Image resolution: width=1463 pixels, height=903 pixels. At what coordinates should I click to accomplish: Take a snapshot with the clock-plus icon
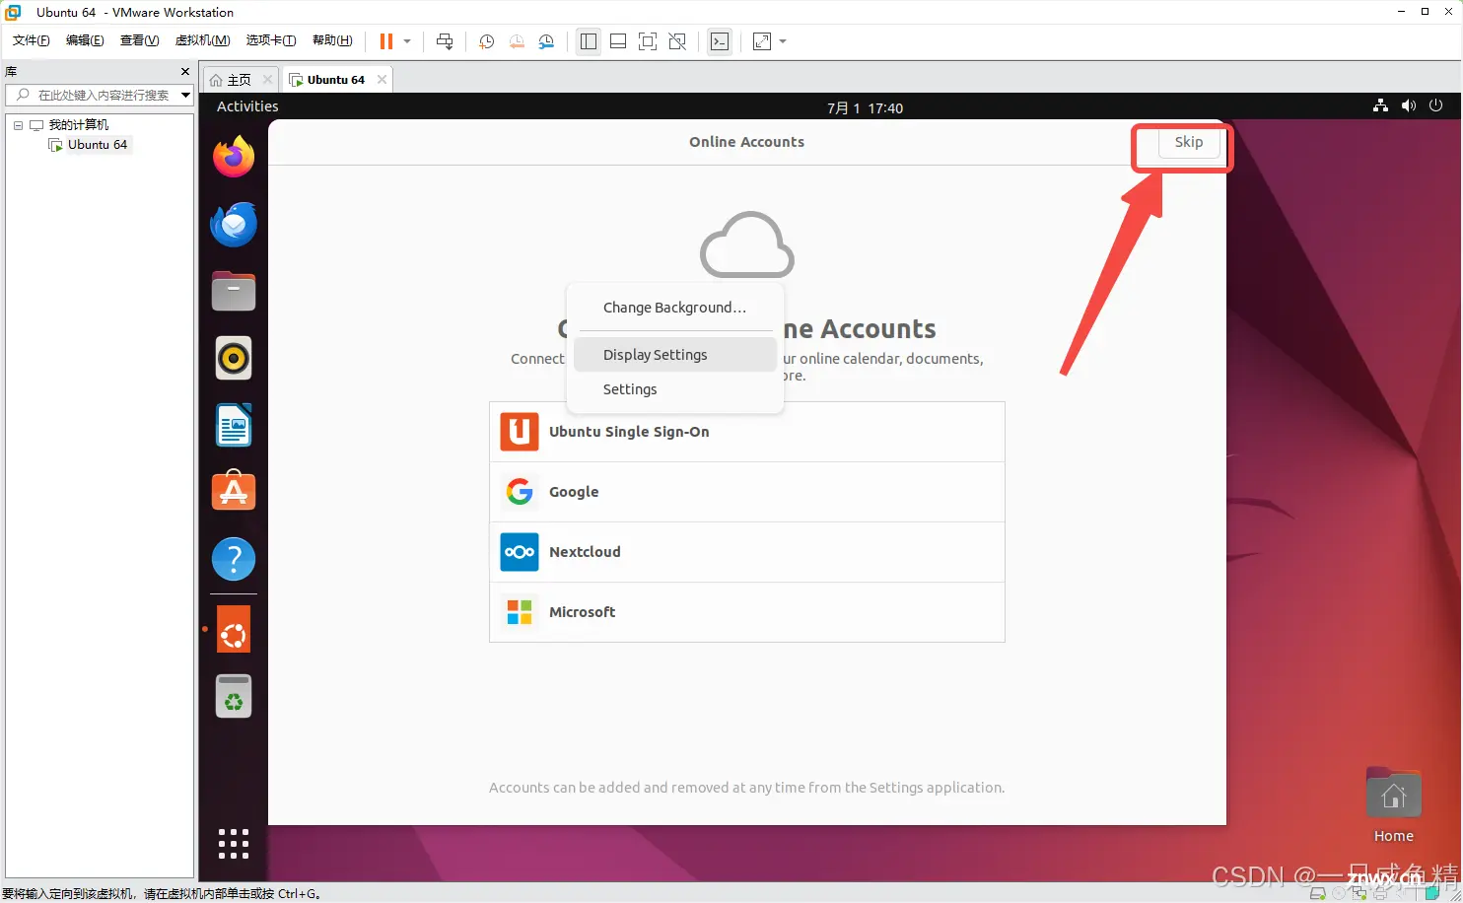(x=486, y=41)
